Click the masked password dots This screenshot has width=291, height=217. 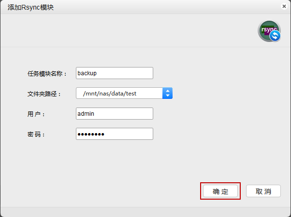click(91, 134)
